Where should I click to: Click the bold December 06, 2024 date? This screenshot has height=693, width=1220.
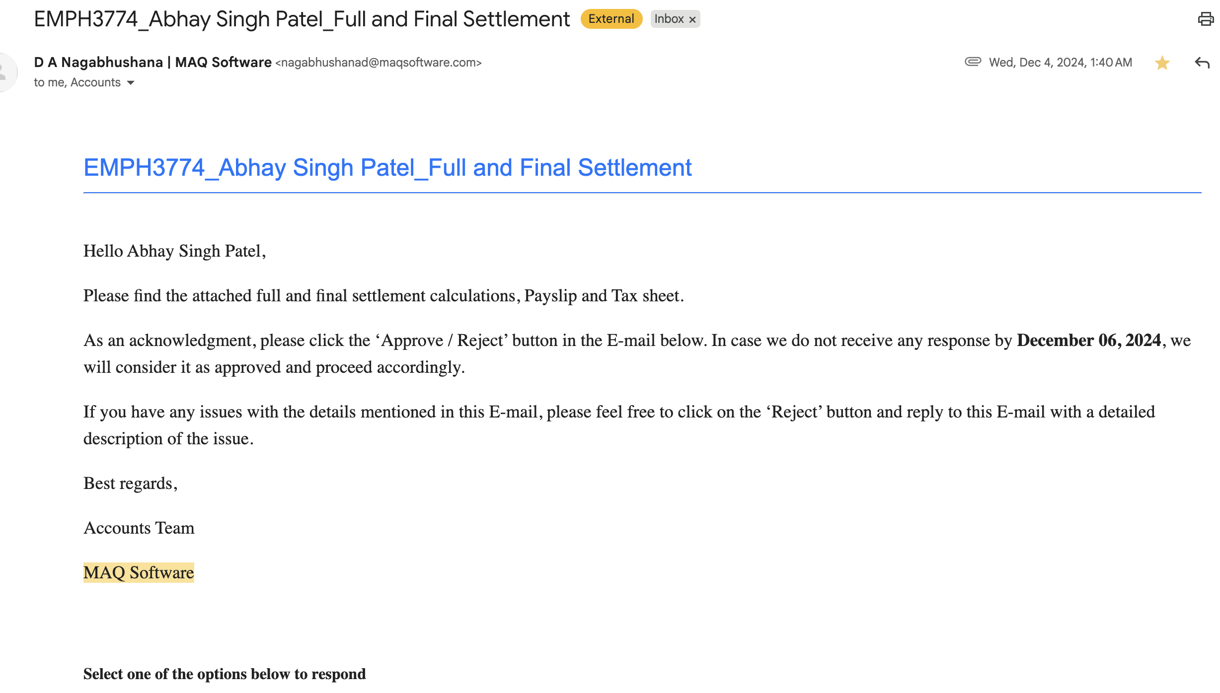point(1089,340)
